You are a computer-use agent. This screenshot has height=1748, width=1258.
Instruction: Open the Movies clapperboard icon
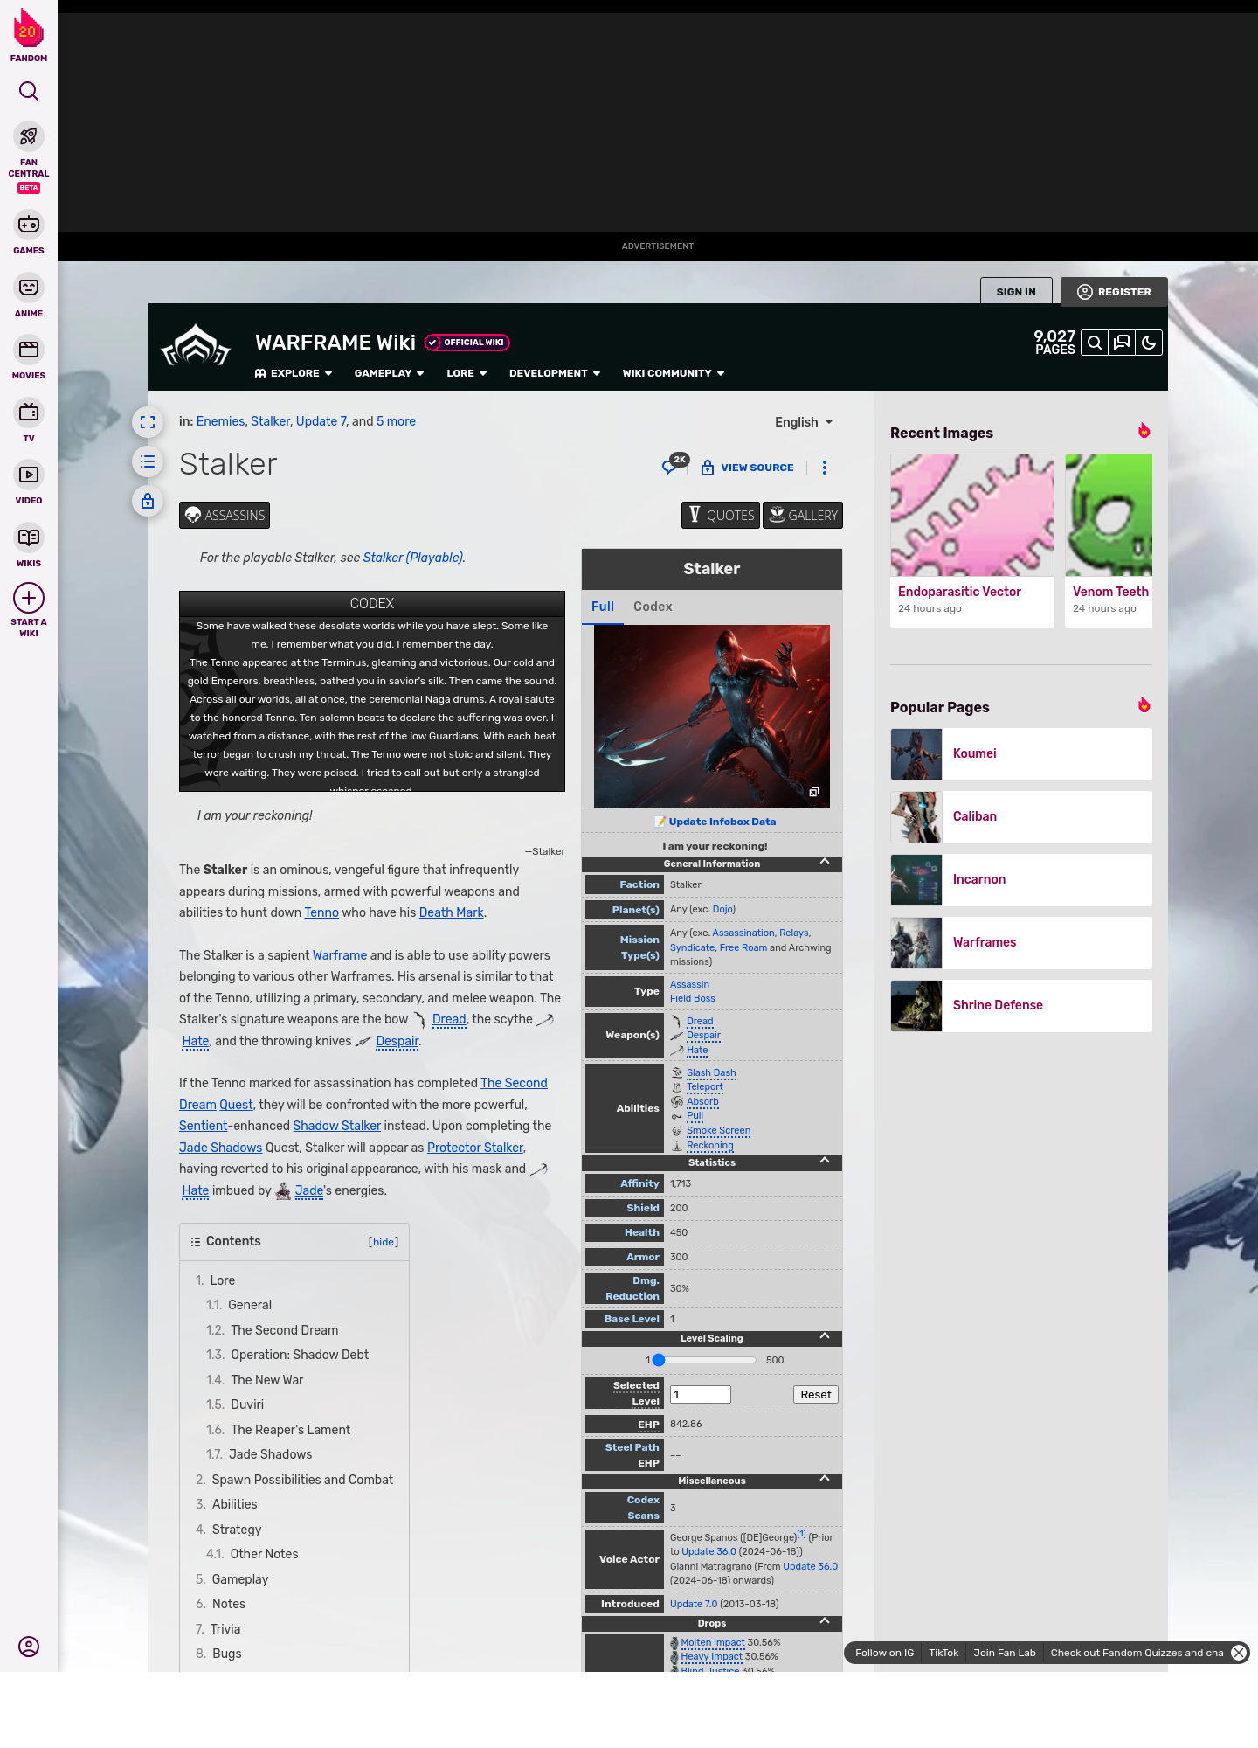(x=29, y=350)
